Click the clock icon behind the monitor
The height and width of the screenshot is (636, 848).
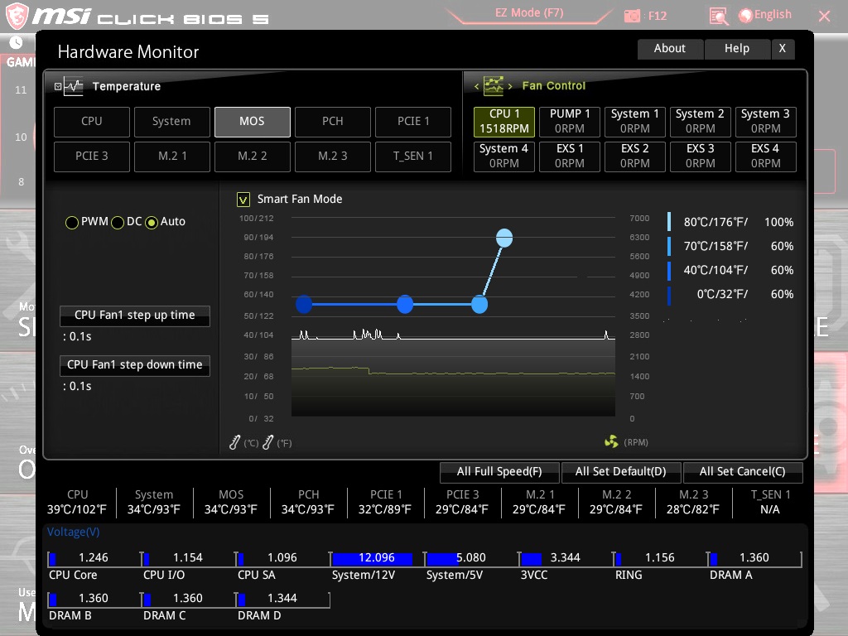(16, 42)
